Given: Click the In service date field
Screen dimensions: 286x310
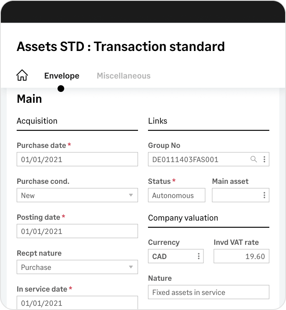Looking at the screenshot, I should coord(77,302).
